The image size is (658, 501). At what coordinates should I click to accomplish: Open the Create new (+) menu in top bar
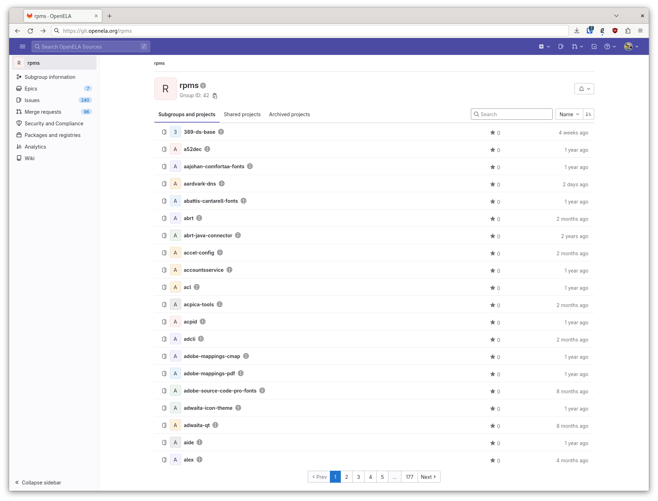[541, 46]
